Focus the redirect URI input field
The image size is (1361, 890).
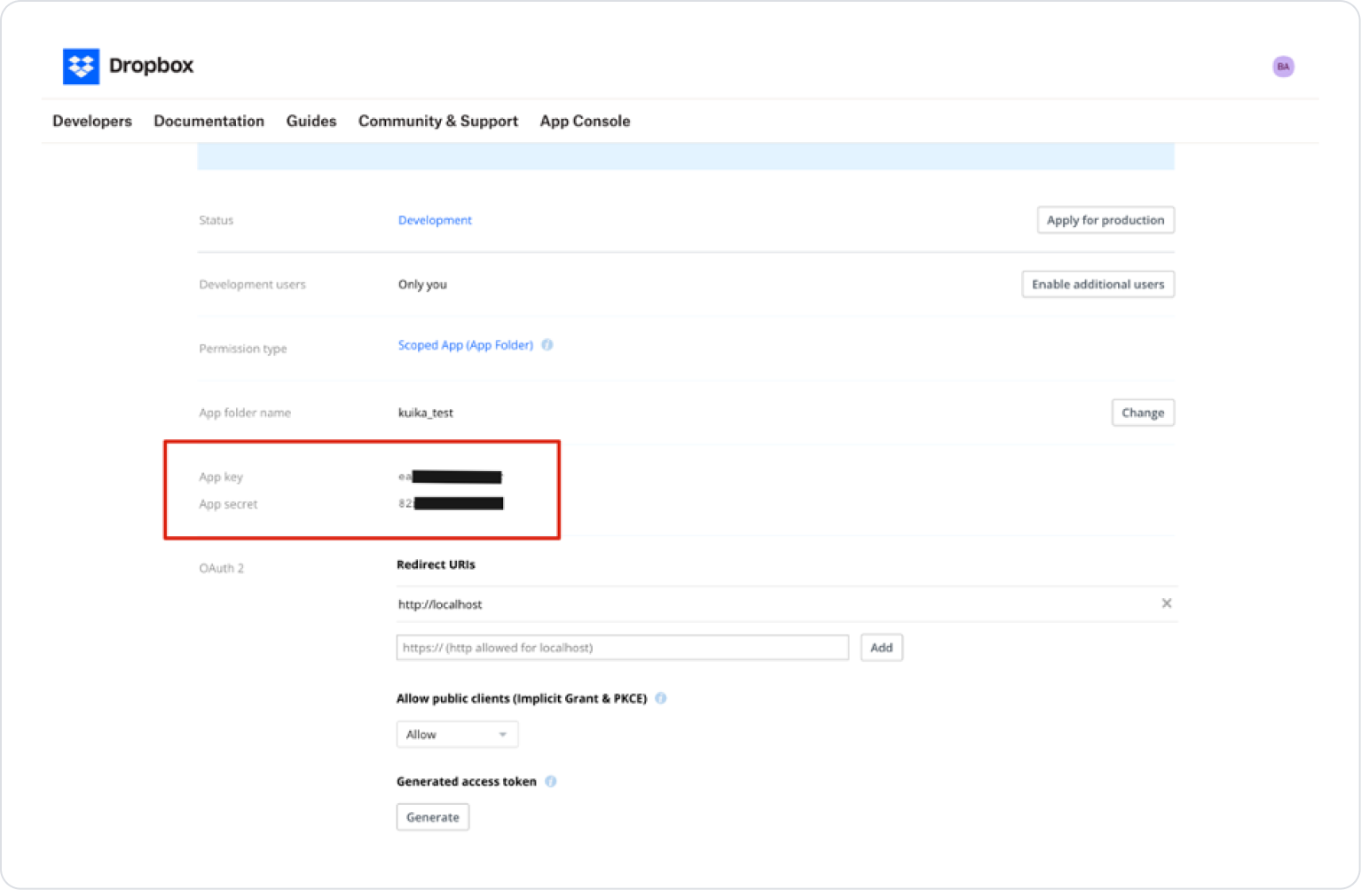pyautogui.click(x=623, y=648)
